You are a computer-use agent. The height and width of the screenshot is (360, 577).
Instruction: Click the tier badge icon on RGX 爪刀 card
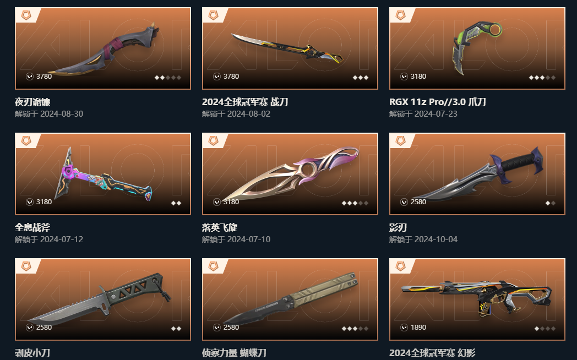point(401,15)
